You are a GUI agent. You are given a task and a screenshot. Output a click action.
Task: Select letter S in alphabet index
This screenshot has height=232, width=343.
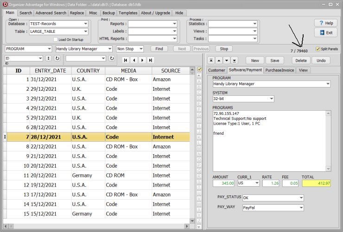coord(199,182)
